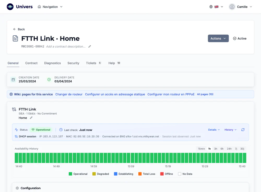Click the red Offline legend swatch

[162, 174]
